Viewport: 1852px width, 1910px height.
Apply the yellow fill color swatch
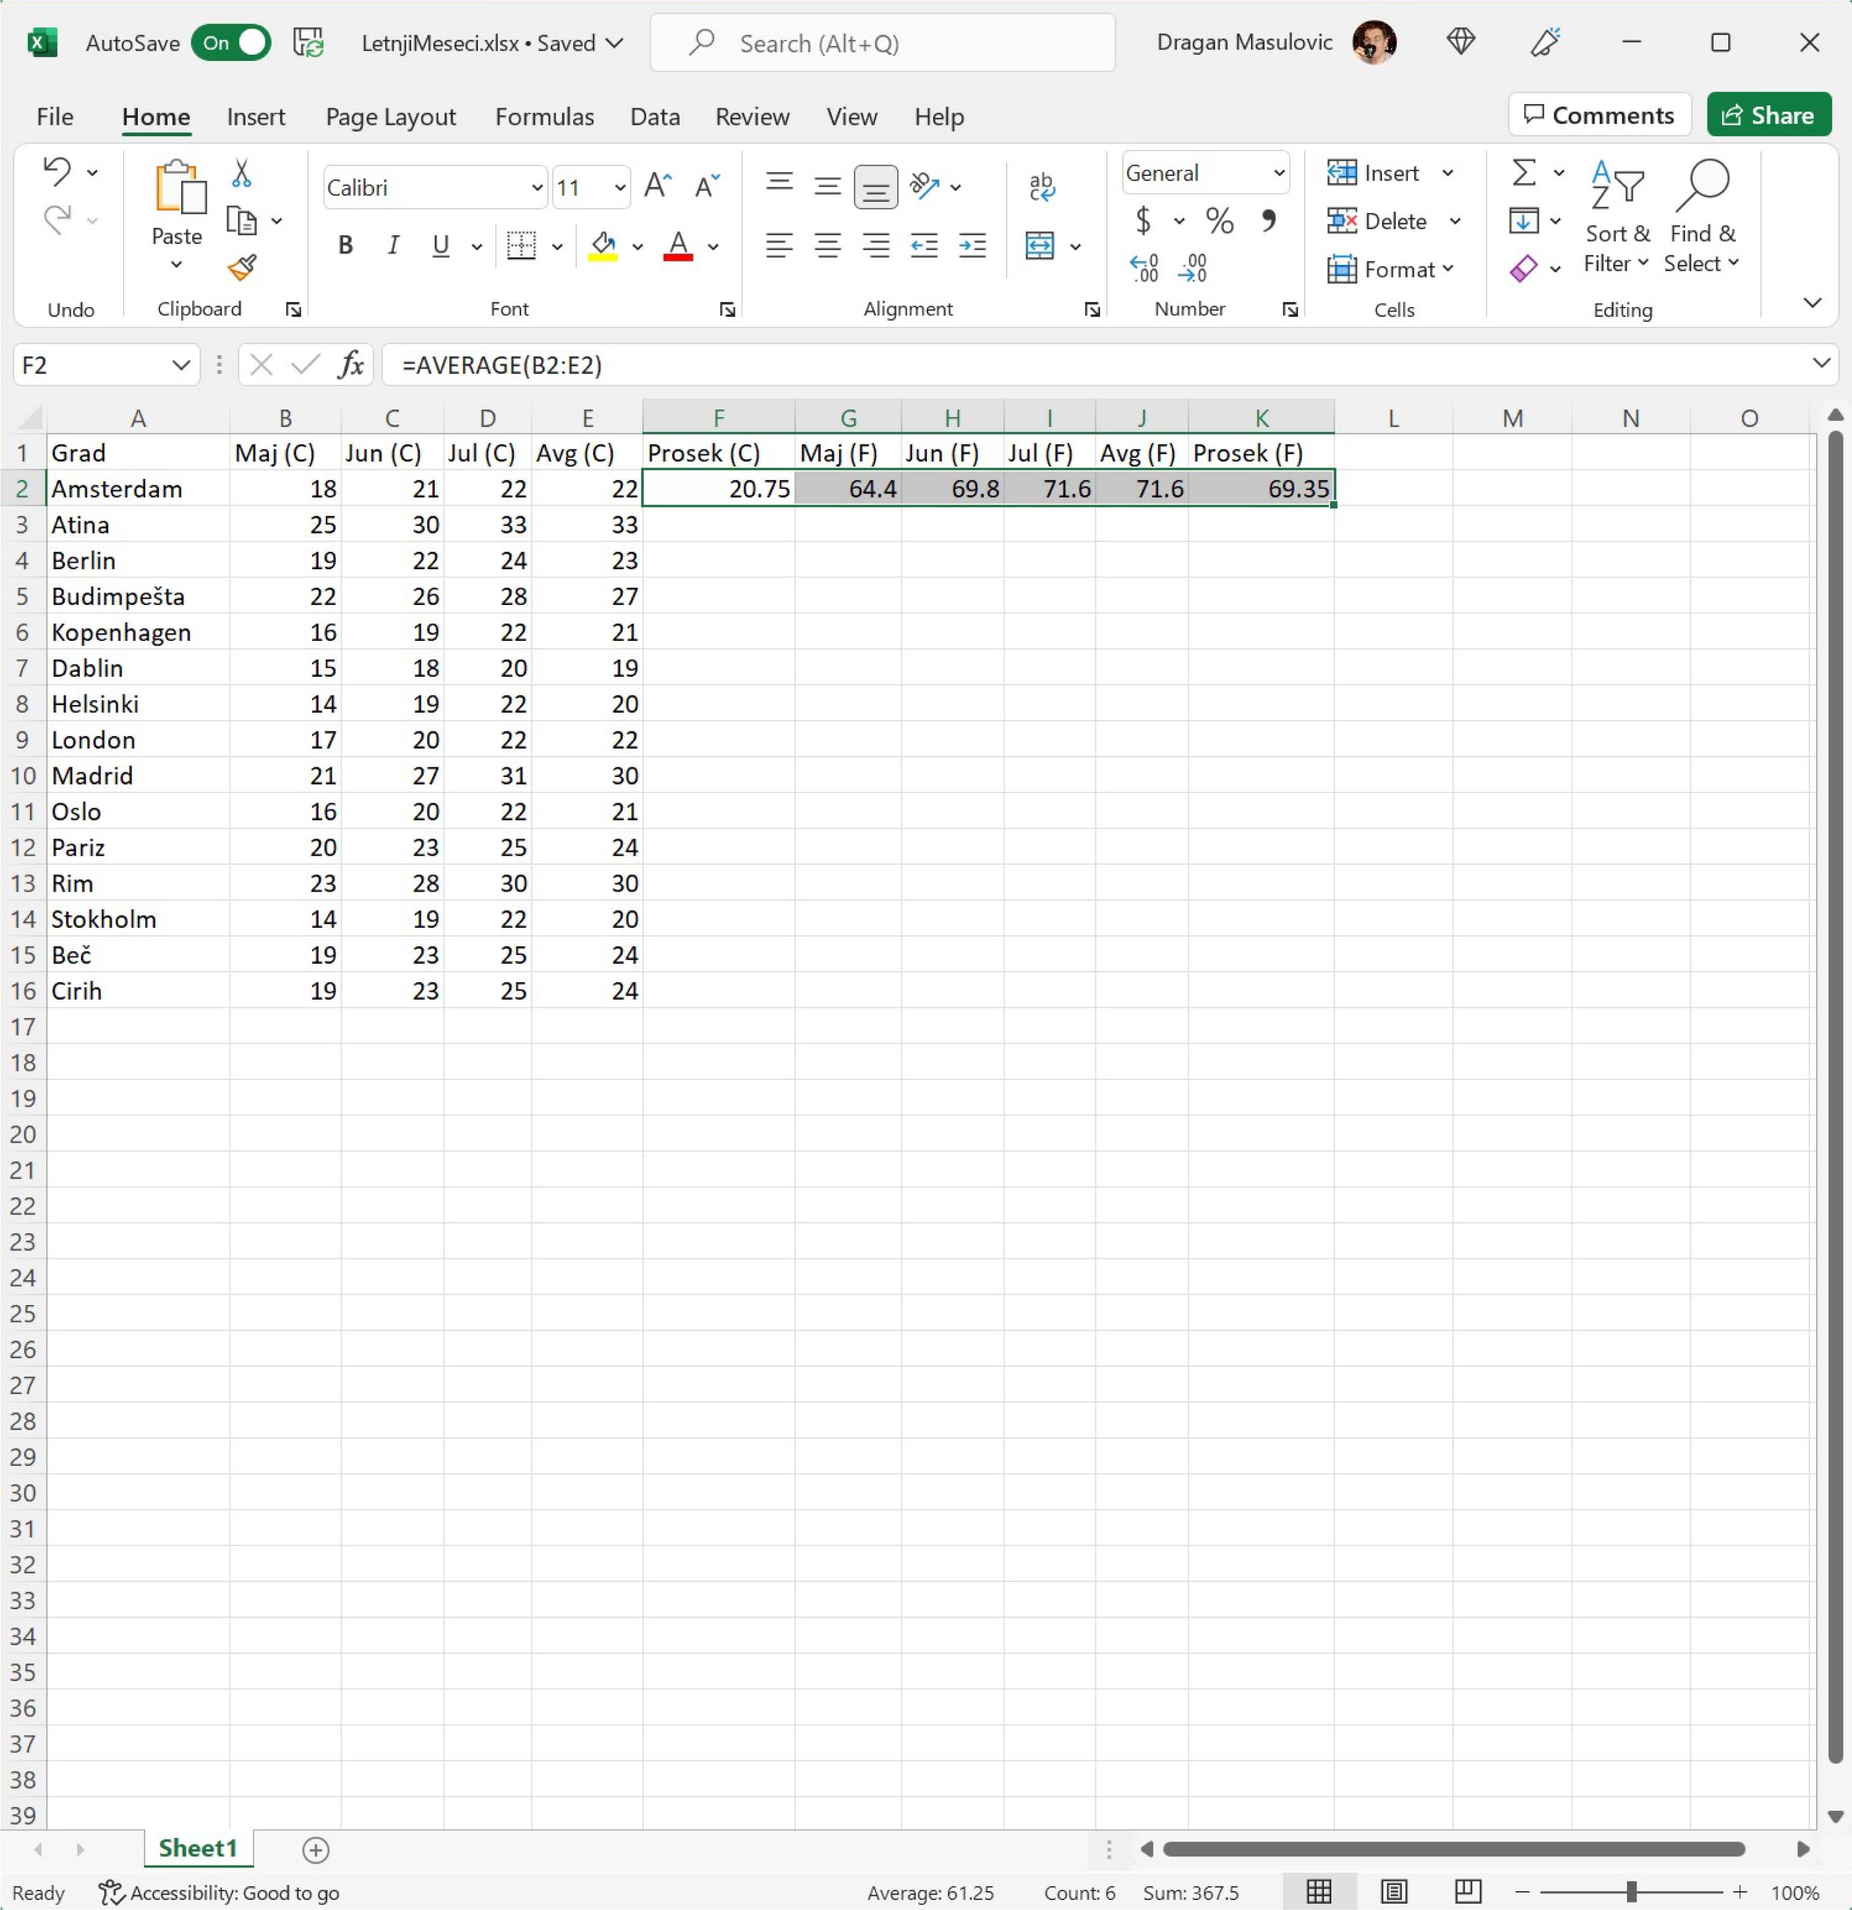pos(602,246)
